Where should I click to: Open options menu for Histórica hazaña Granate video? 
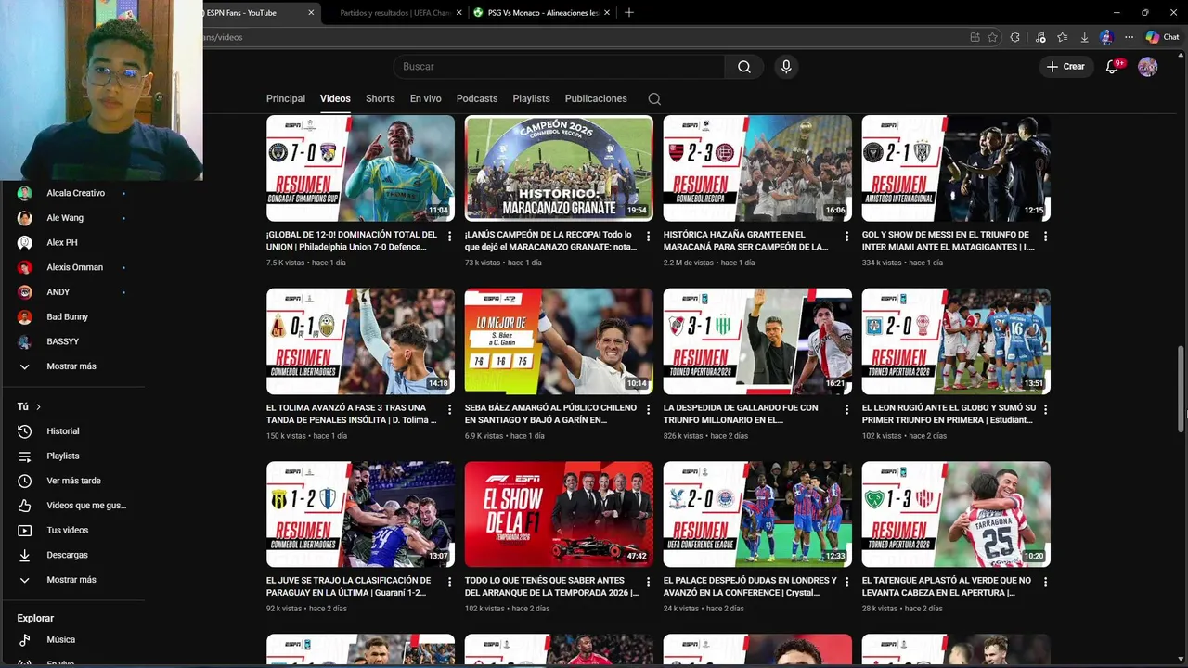tap(846, 237)
